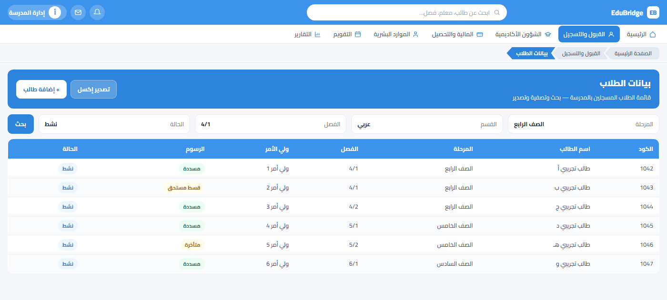Click the إضافة طالب button
Viewport: 667px width, 300px height.
(x=41, y=90)
